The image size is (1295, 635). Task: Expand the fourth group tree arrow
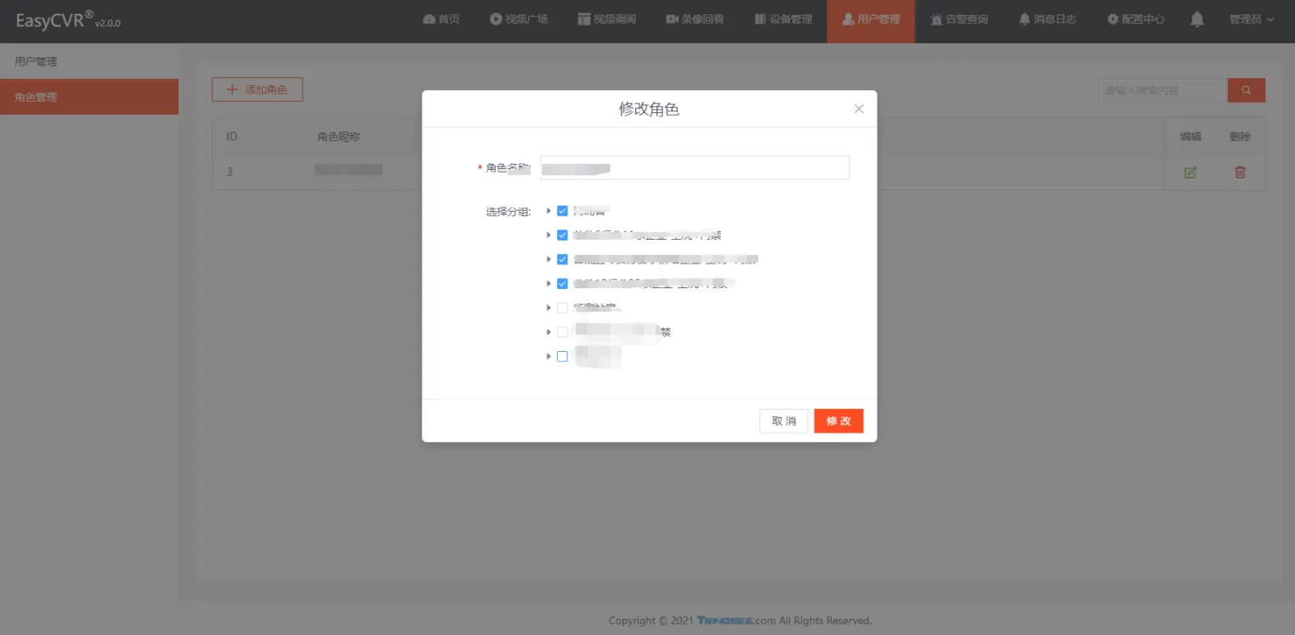(549, 284)
